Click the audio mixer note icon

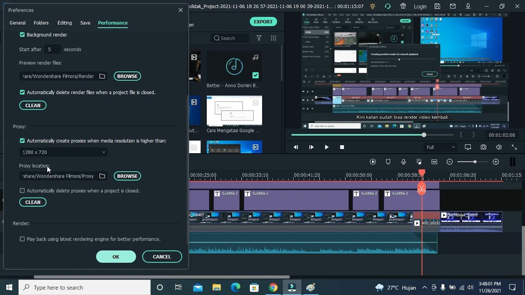(419, 162)
